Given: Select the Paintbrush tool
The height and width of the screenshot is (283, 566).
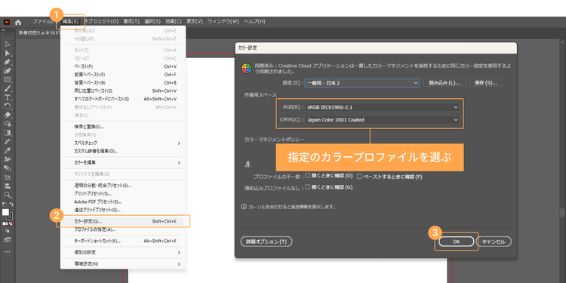Looking at the screenshot, I should pyautogui.click(x=8, y=88).
